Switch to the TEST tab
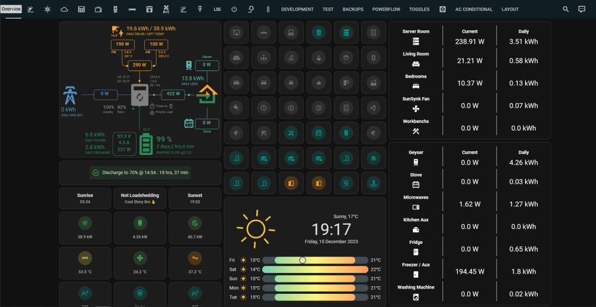The width and height of the screenshot is (596, 307). click(x=328, y=9)
